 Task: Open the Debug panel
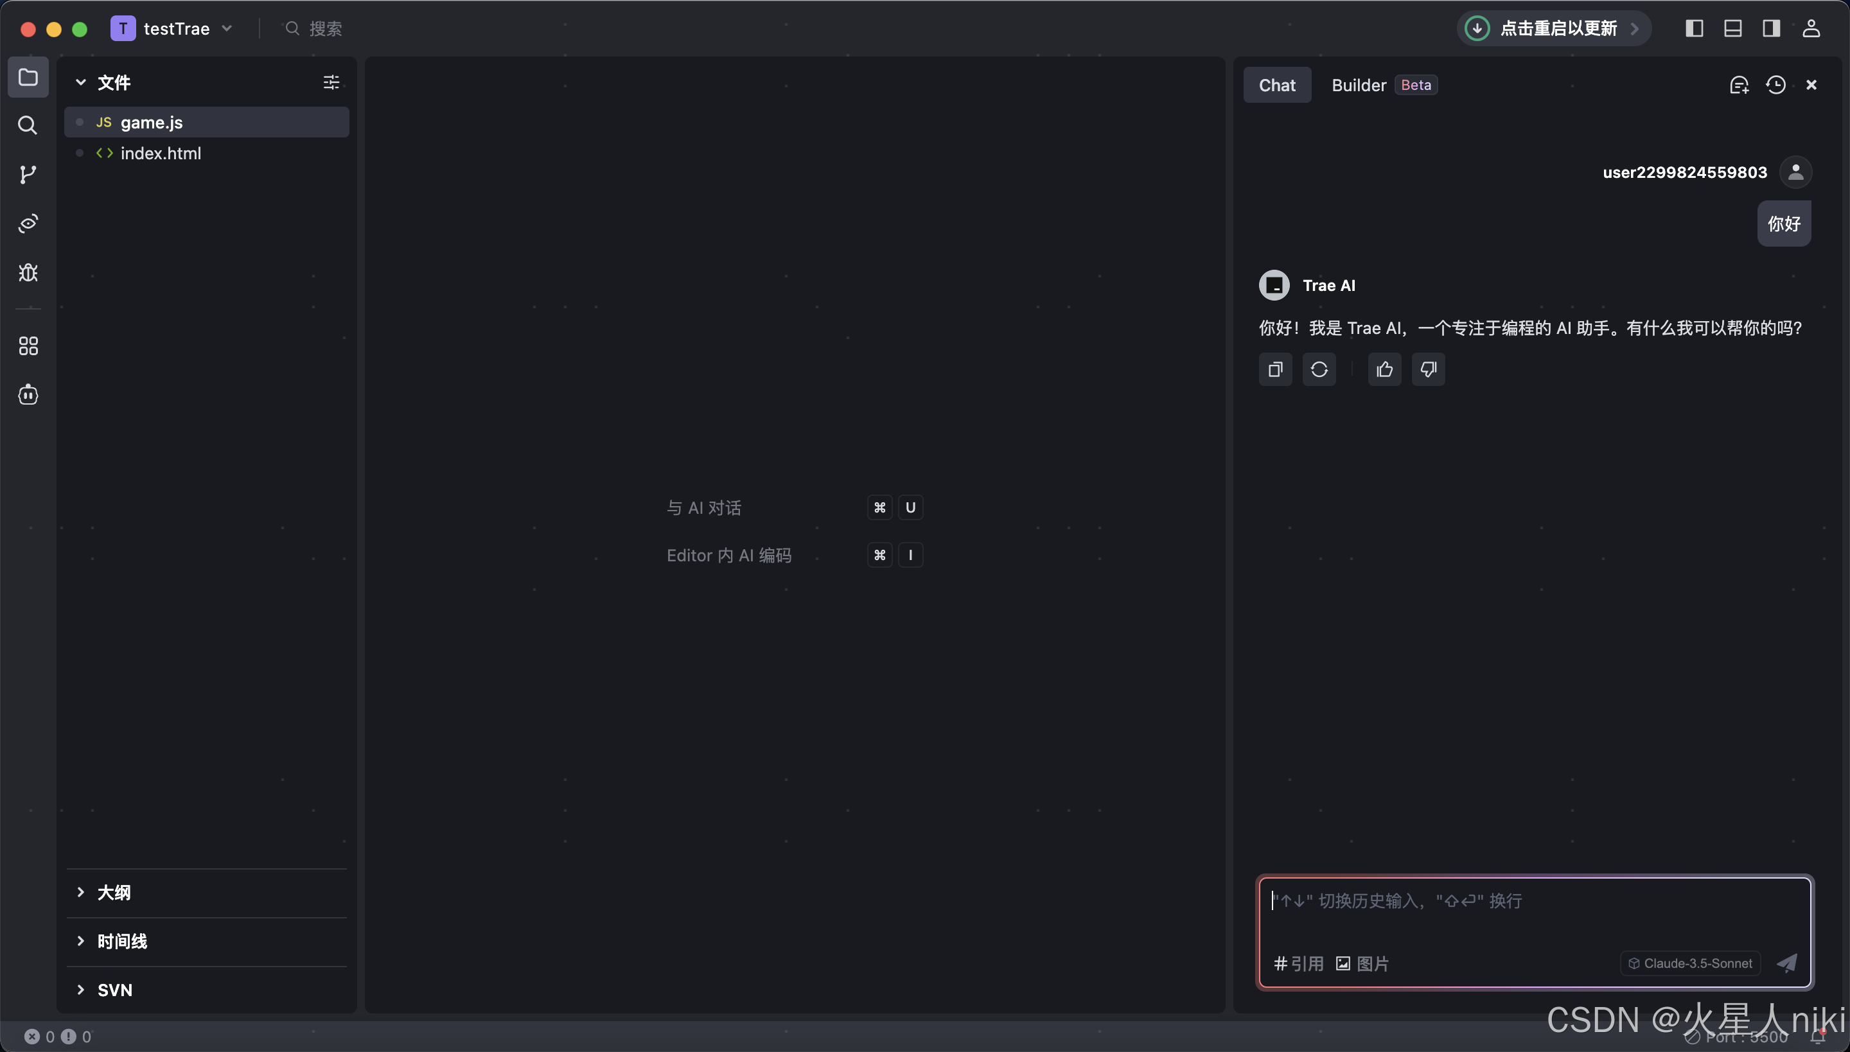tap(28, 272)
